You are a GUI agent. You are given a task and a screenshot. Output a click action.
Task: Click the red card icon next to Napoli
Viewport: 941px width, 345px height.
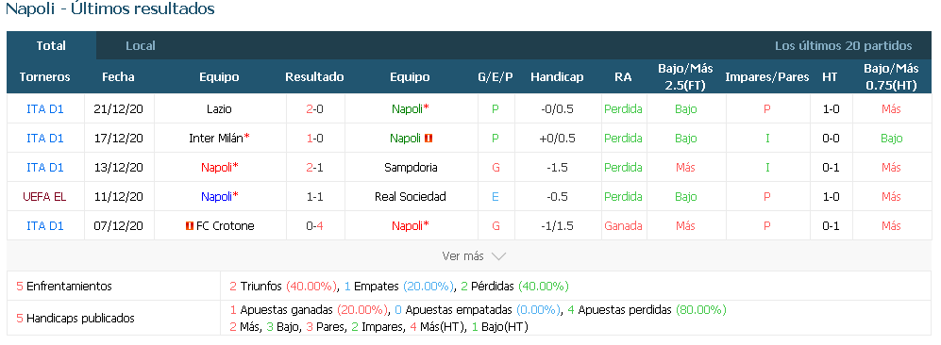coord(428,139)
